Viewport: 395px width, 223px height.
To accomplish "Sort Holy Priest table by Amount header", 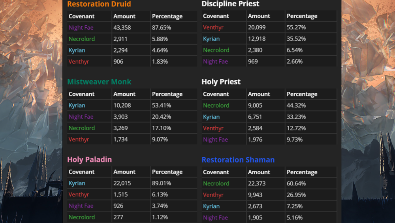I will click(x=259, y=94).
